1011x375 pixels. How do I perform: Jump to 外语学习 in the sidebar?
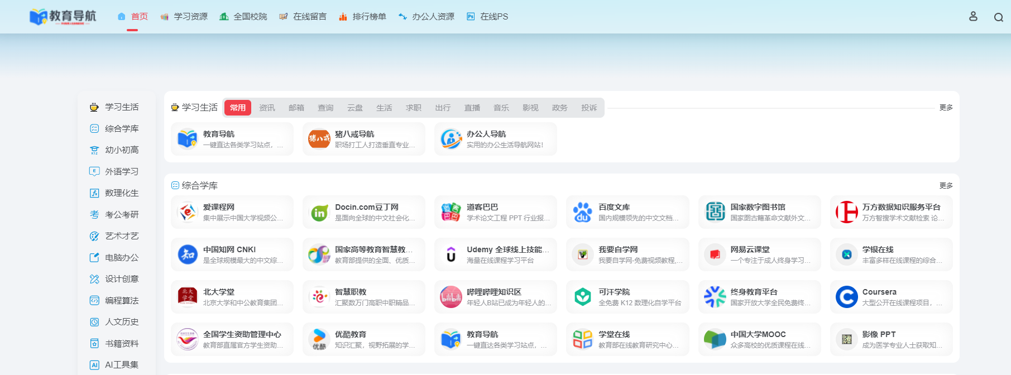[x=115, y=171]
